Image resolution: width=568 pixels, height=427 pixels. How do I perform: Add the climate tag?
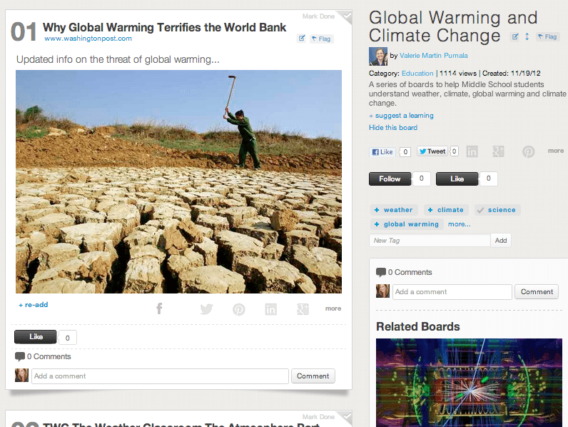click(x=446, y=210)
